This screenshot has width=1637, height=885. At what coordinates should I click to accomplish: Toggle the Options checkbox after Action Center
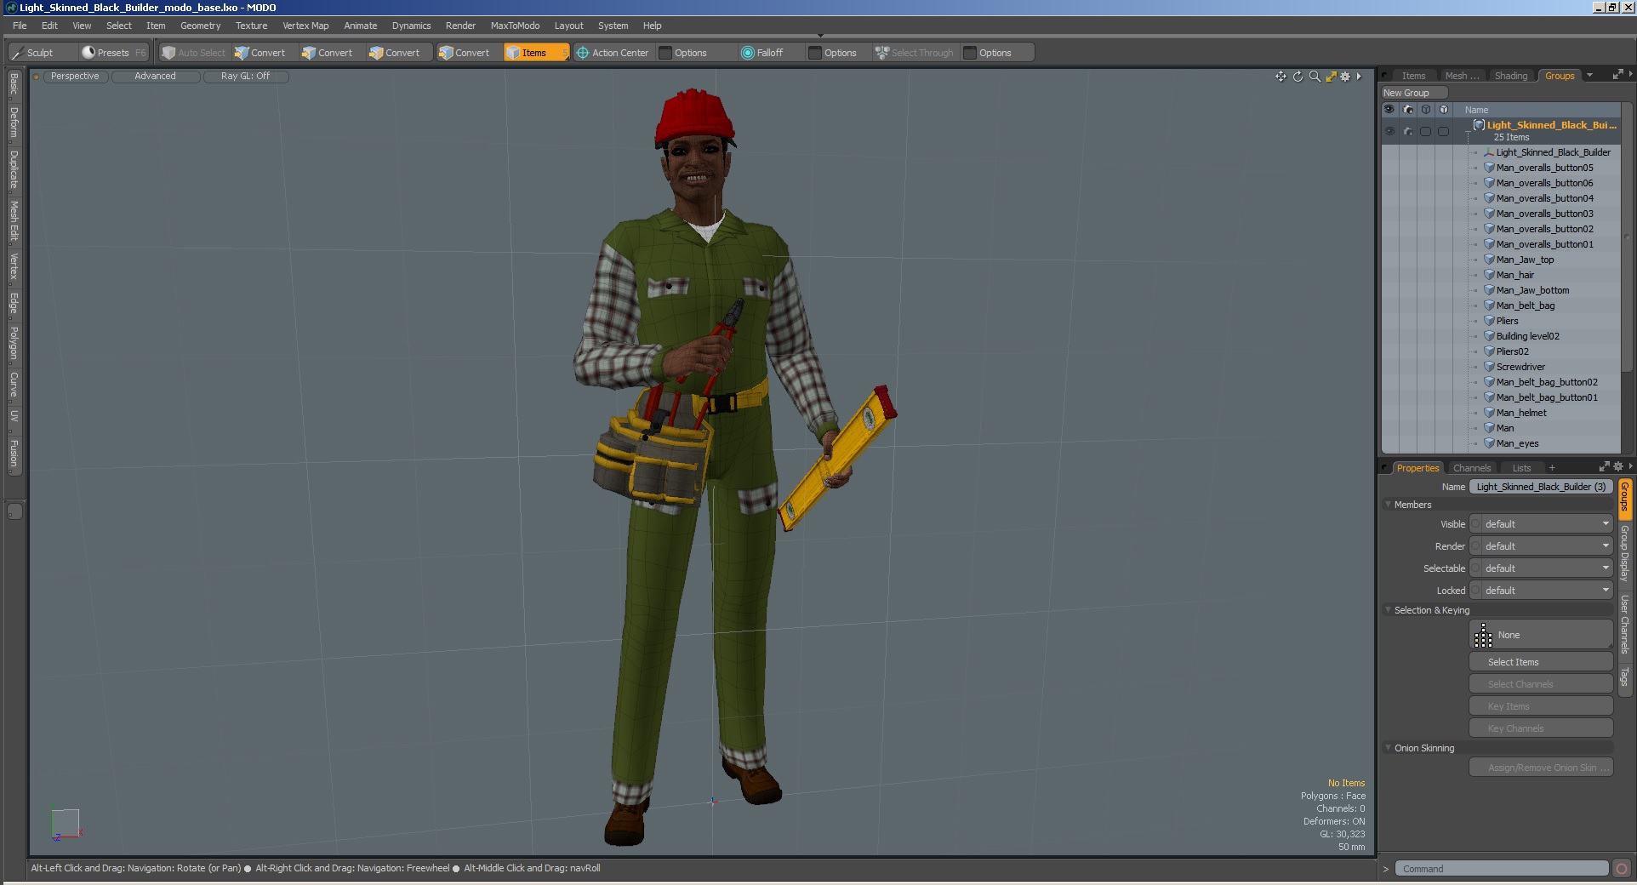tap(665, 53)
